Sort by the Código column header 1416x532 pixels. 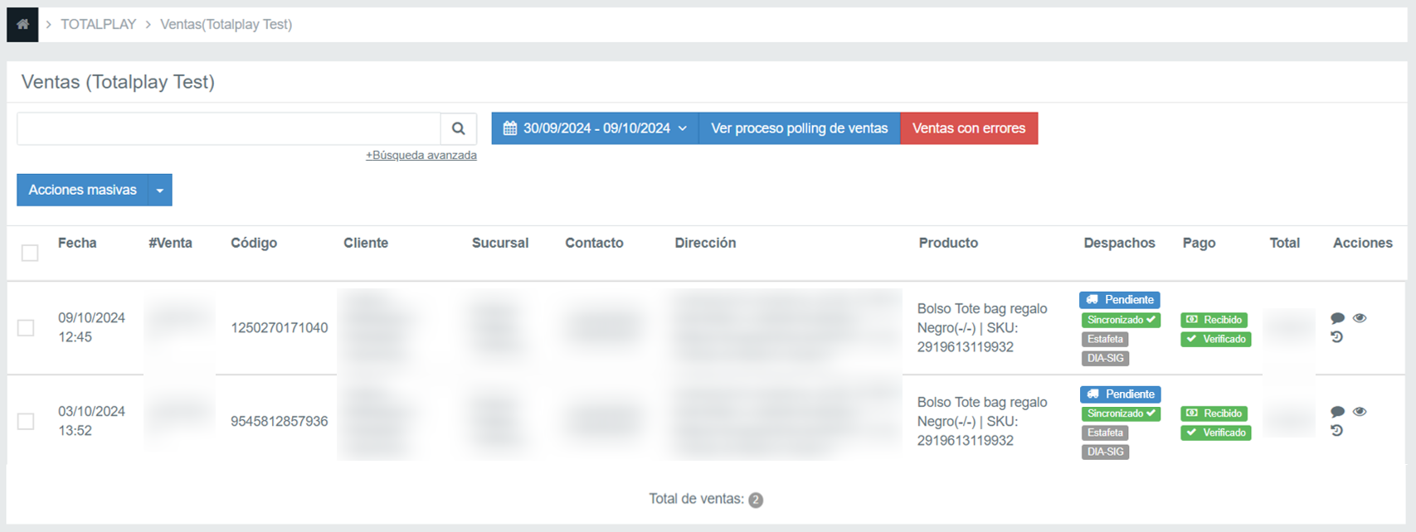(254, 243)
